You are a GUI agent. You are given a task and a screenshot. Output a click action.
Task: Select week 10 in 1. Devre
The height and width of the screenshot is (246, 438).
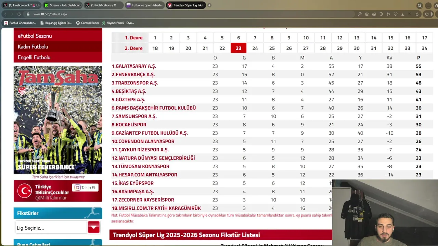click(x=306, y=38)
